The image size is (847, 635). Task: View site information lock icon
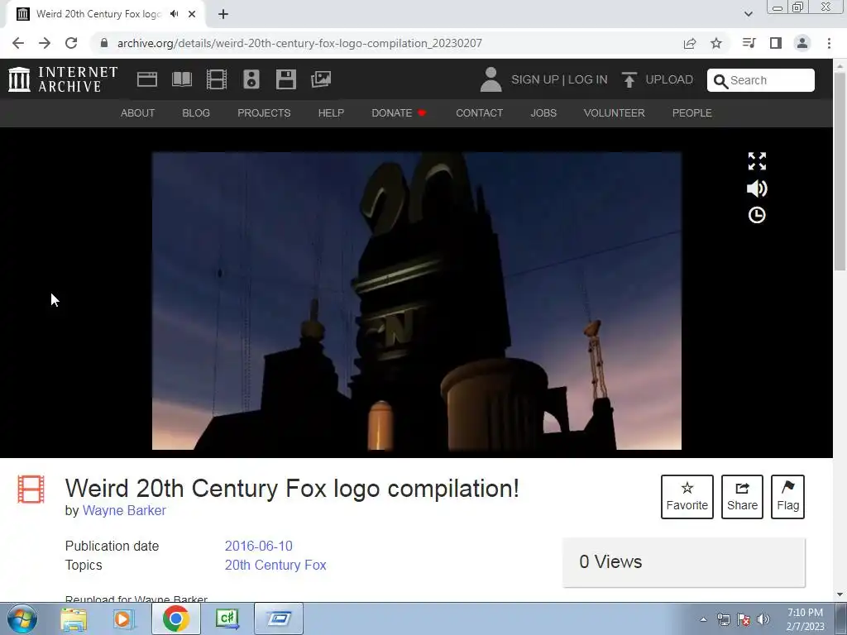coord(104,43)
